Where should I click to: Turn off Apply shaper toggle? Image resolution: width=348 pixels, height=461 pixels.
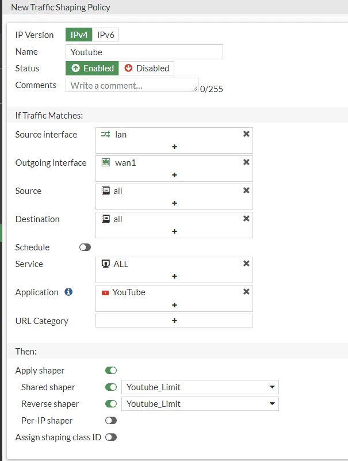point(111,371)
